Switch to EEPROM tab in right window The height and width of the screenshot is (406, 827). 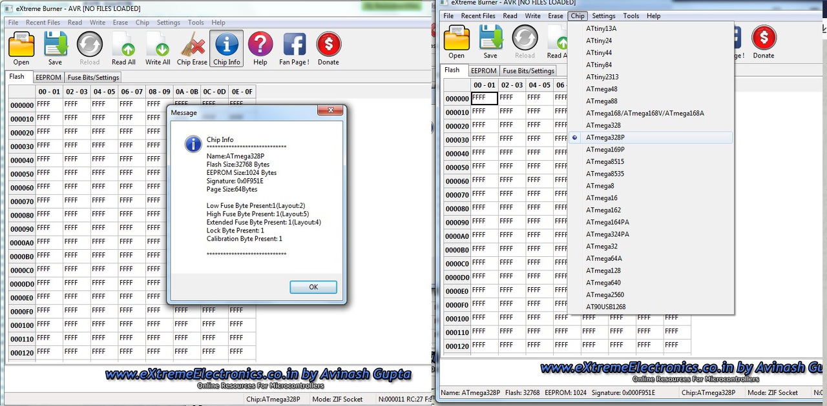483,71
